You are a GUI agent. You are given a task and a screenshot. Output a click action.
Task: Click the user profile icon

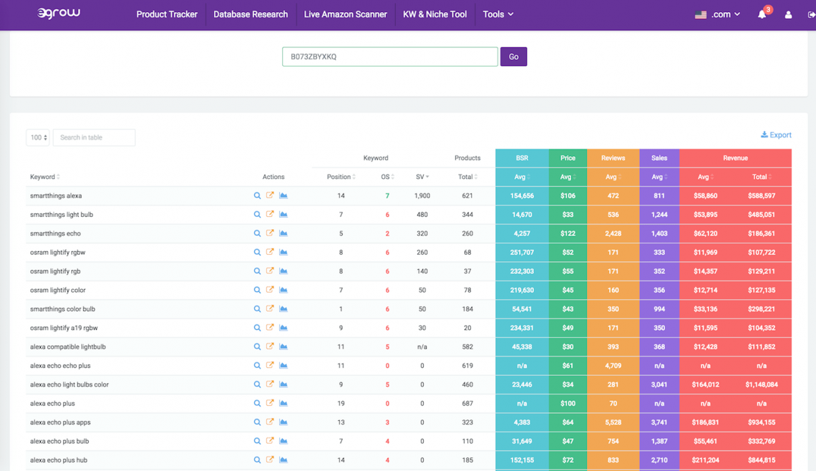click(788, 14)
